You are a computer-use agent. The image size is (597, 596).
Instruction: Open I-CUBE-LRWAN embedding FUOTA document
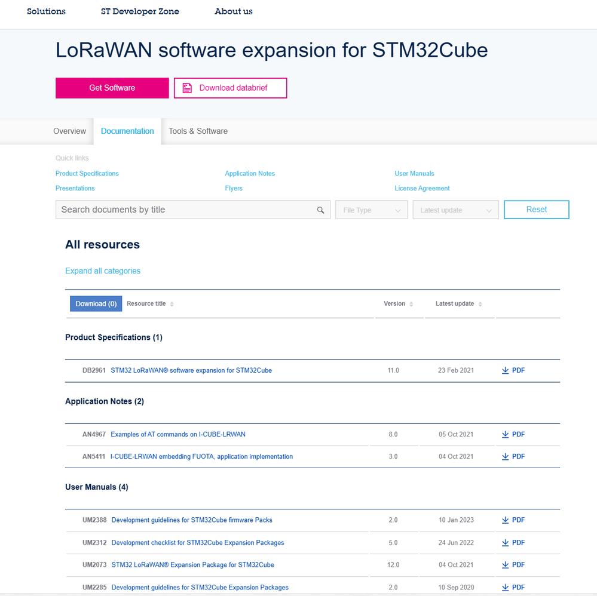pyautogui.click(x=201, y=456)
